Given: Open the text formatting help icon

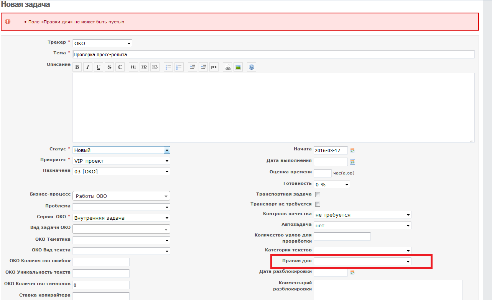Looking at the screenshot, I should coord(252,67).
